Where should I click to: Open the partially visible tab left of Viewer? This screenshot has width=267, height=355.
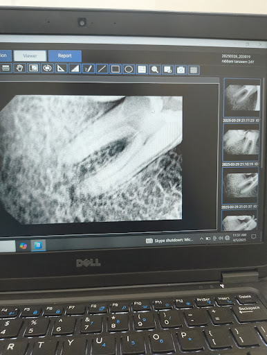pyautogui.click(x=5, y=55)
